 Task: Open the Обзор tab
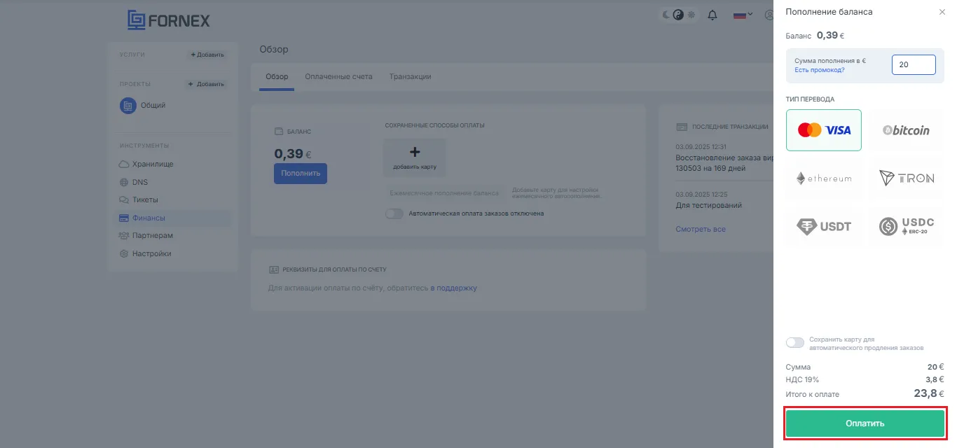pos(277,76)
